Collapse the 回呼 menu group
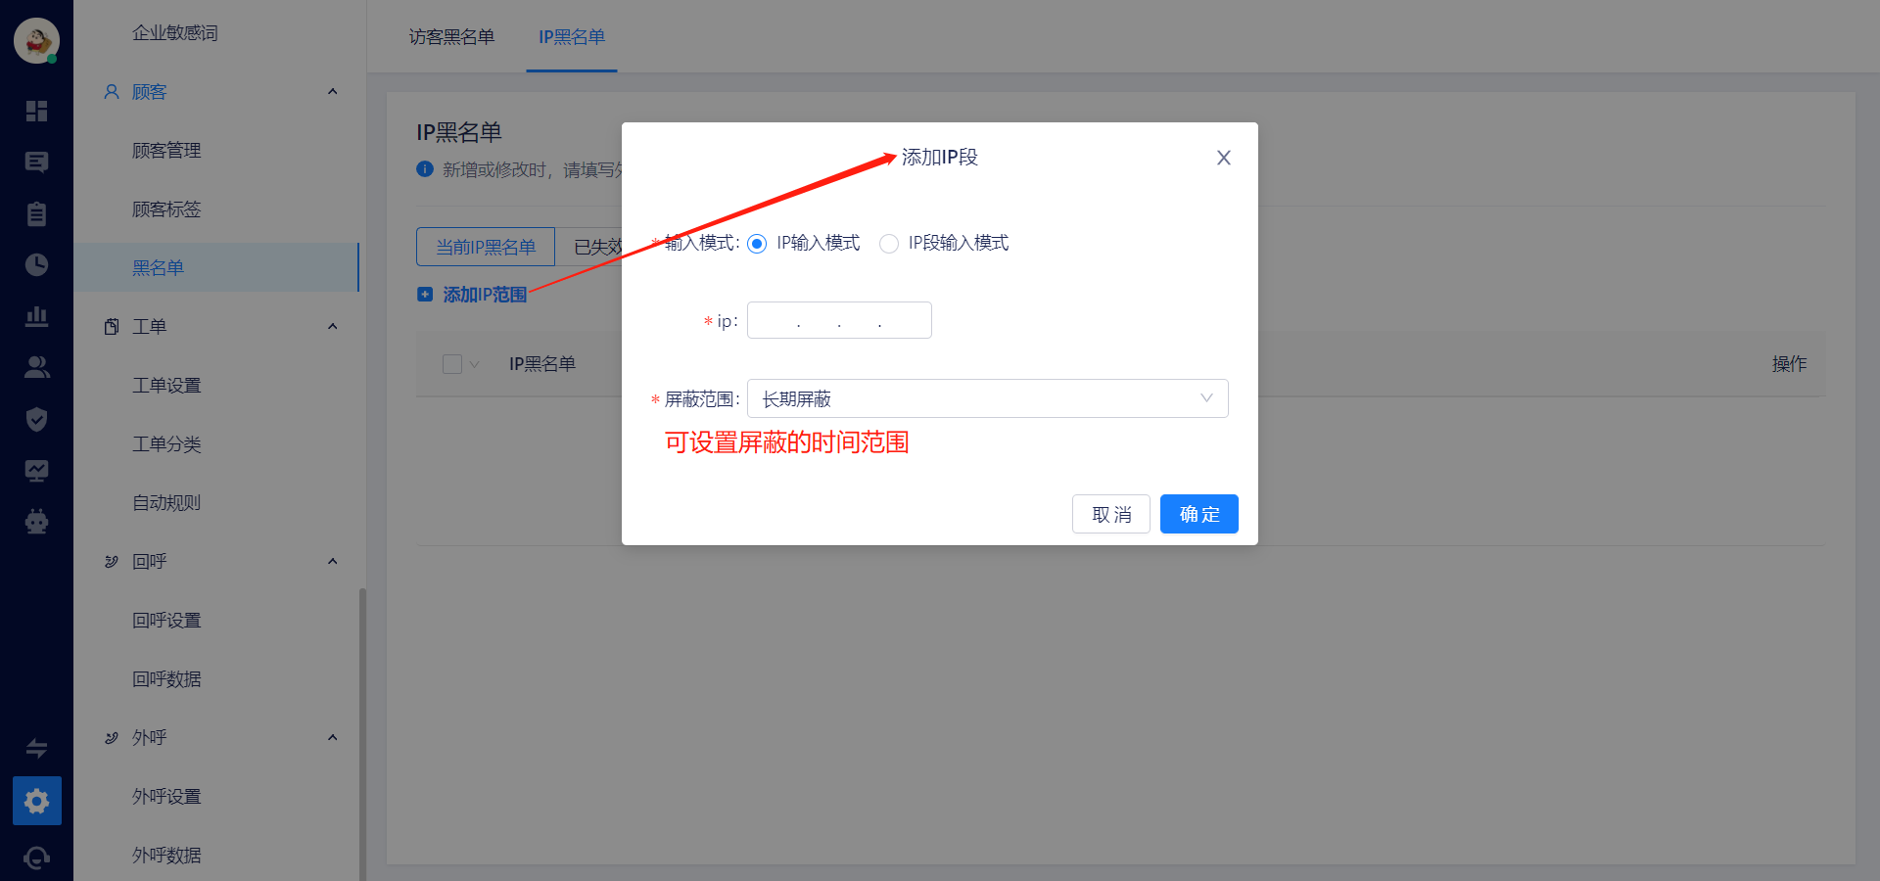1880x881 pixels. point(332,562)
